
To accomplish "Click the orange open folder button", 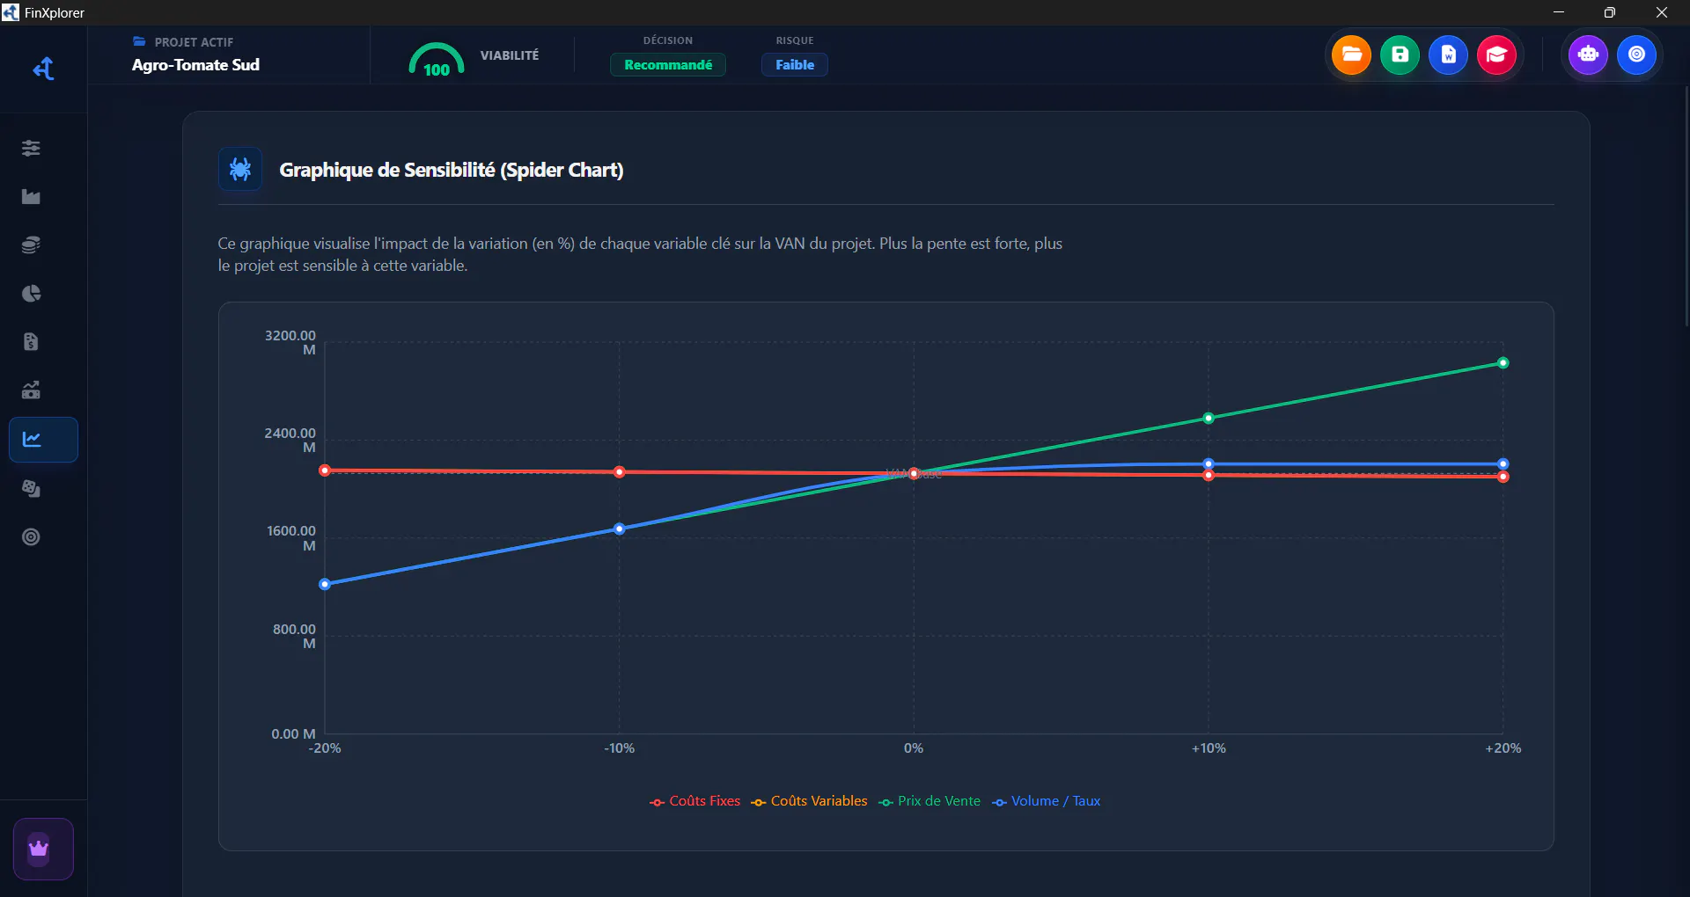I will click(x=1351, y=55).
